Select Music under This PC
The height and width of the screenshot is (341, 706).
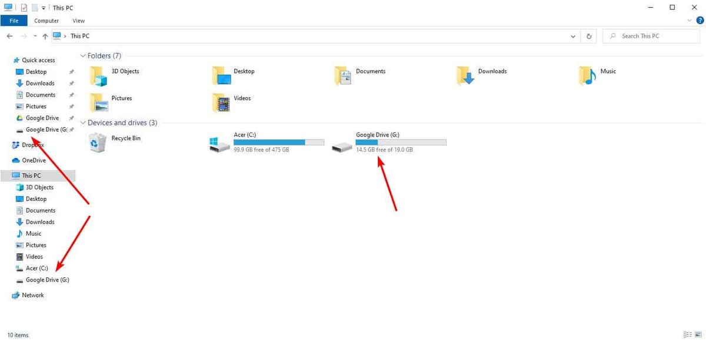click(x=34, y=234)
